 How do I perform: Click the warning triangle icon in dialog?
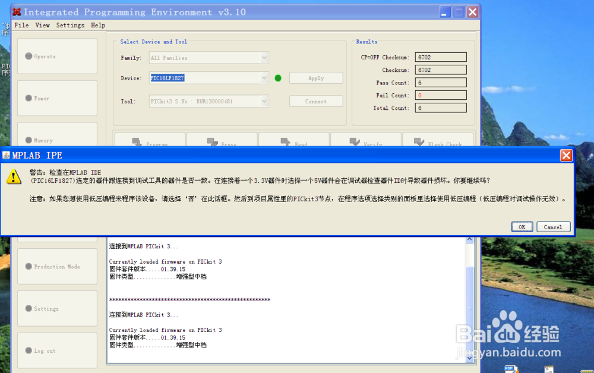tap(14, 177)
